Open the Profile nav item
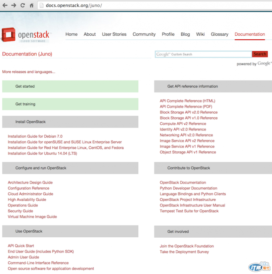The image size is (272, 274). point(168,34)
